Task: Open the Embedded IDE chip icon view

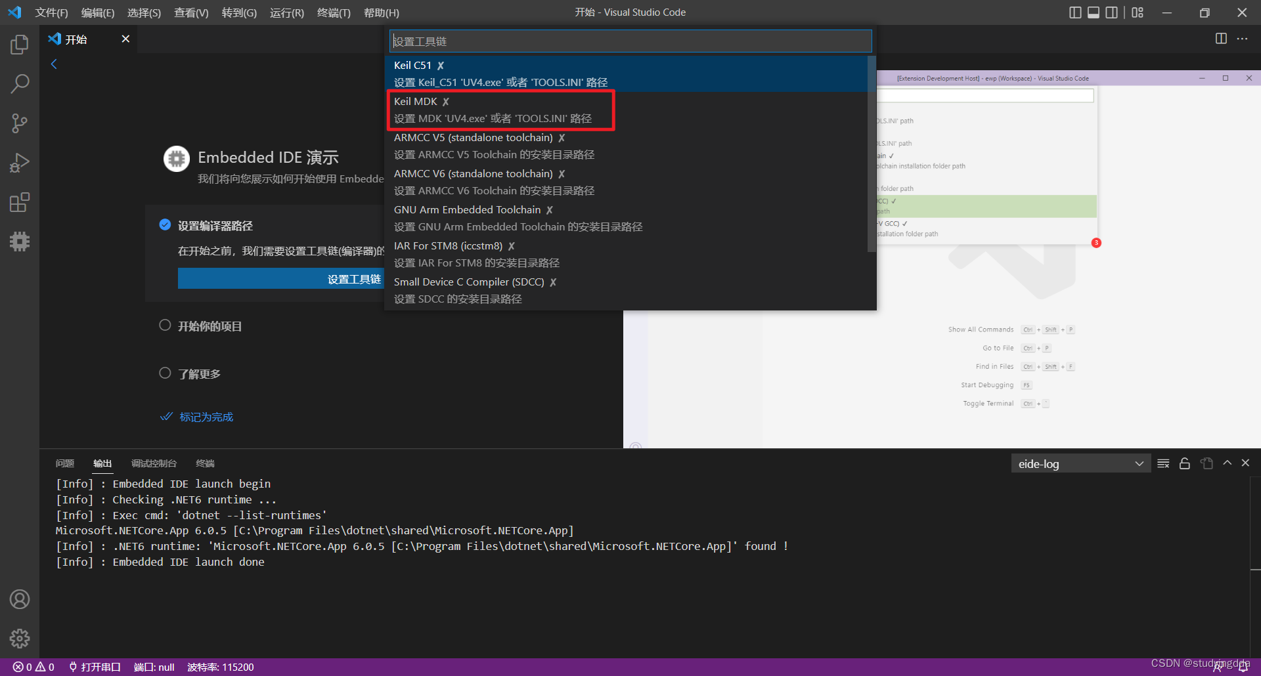Action: 20,242
